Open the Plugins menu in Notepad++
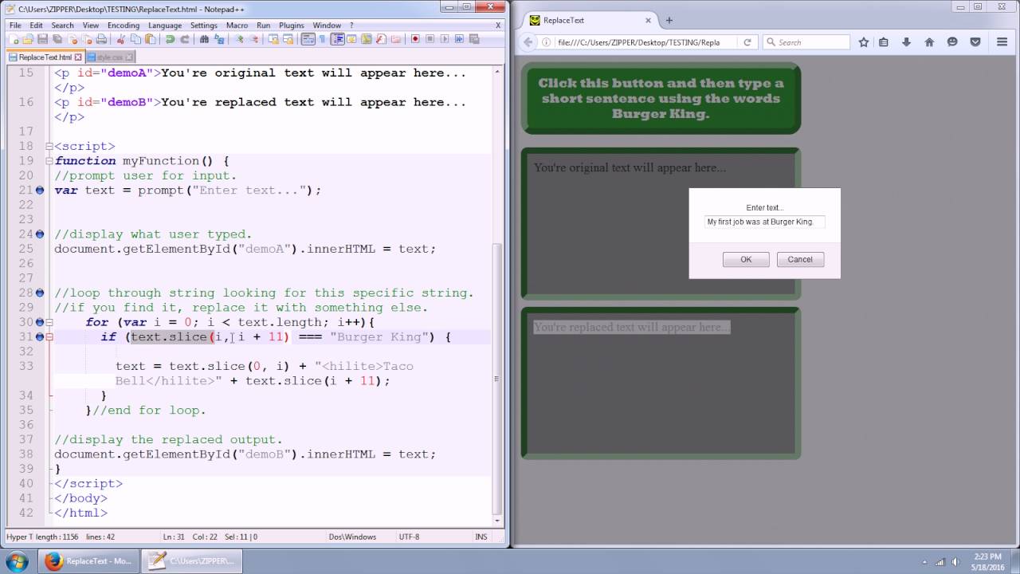Viewport: 1020px width, 574px height. coord(292,26)
